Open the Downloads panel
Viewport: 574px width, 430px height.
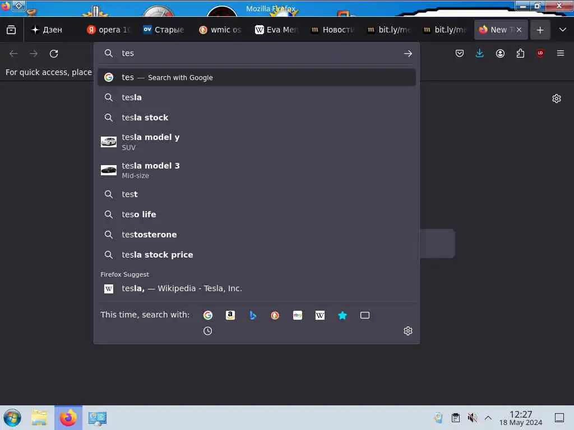coord(480,53)
